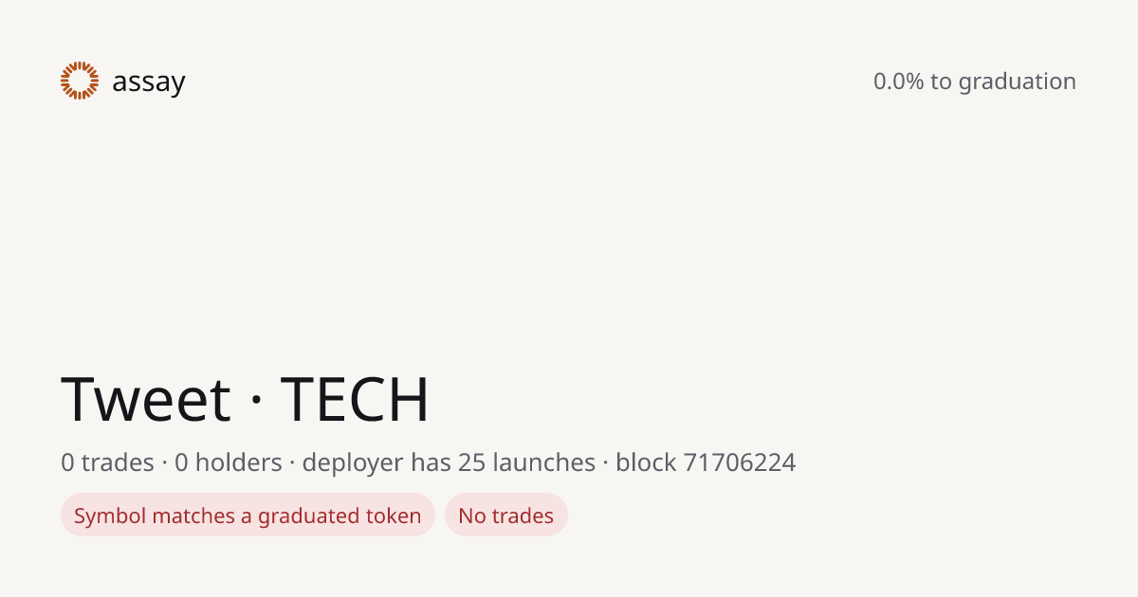Click the TECH ticker symbol
This screenshot has height=597, width=1138.
point(355,399)
